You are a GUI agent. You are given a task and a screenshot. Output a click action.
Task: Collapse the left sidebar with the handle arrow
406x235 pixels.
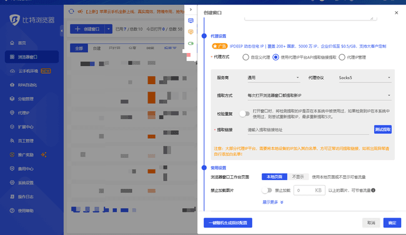[x=62, y=31]
